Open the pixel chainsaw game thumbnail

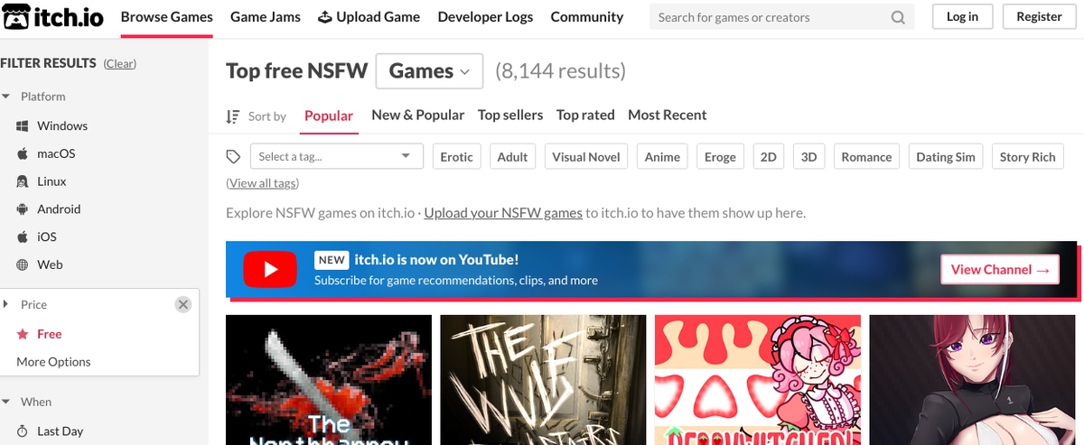[329, 380]
